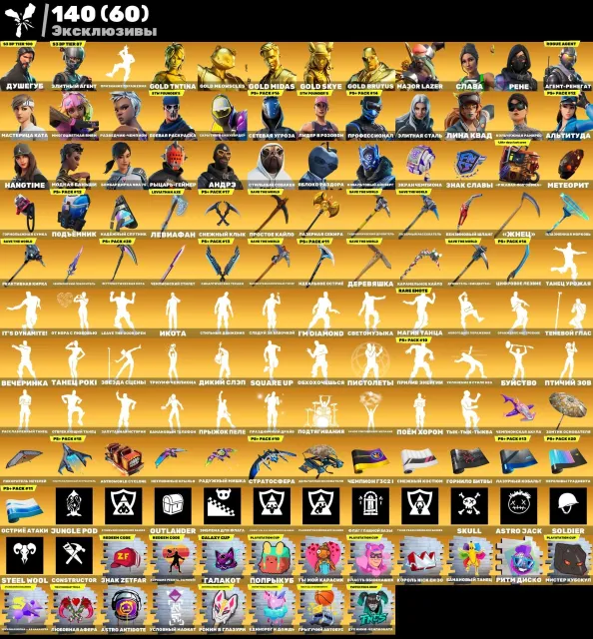Screen dimensions: 593x639
Task: Pick the Буйство emote icon
Action: [x=519, y=362]
